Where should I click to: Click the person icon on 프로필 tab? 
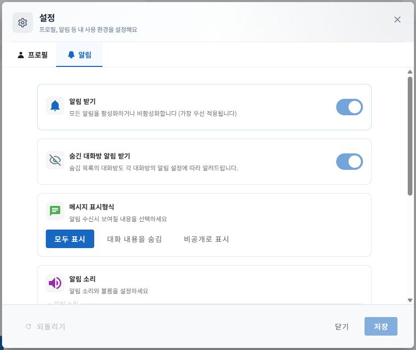tap(21, 55)
